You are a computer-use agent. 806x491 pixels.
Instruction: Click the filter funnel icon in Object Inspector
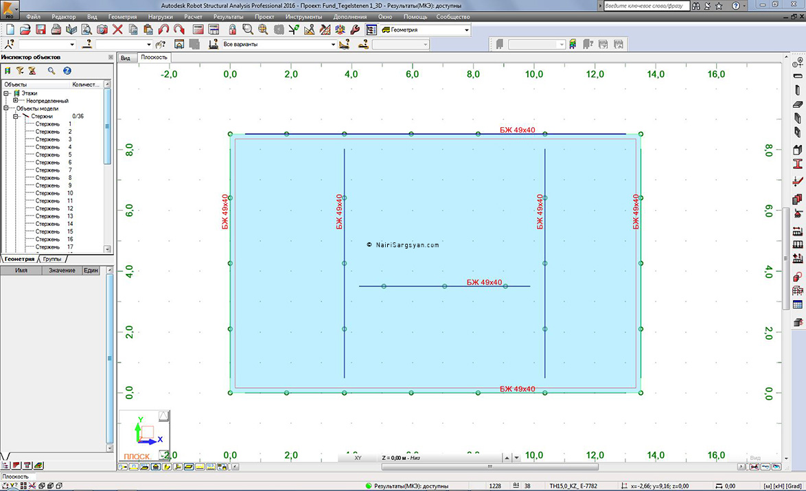[x=19, y=71]
